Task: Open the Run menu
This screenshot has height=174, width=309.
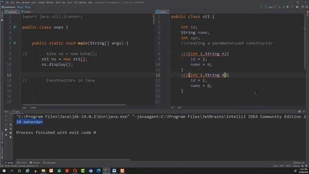Action: point(64,2)
